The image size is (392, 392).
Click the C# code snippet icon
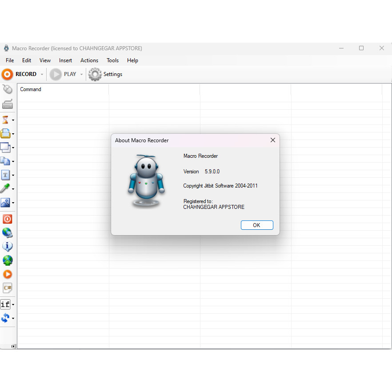click(x=7, y=288)
